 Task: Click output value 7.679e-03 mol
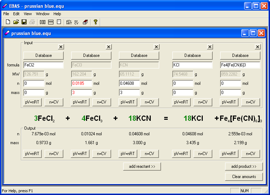44,134
